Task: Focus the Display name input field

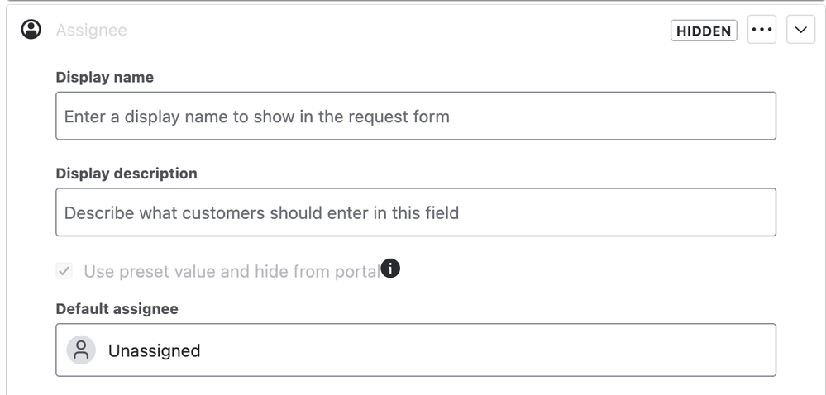Action: click(416, 116)
